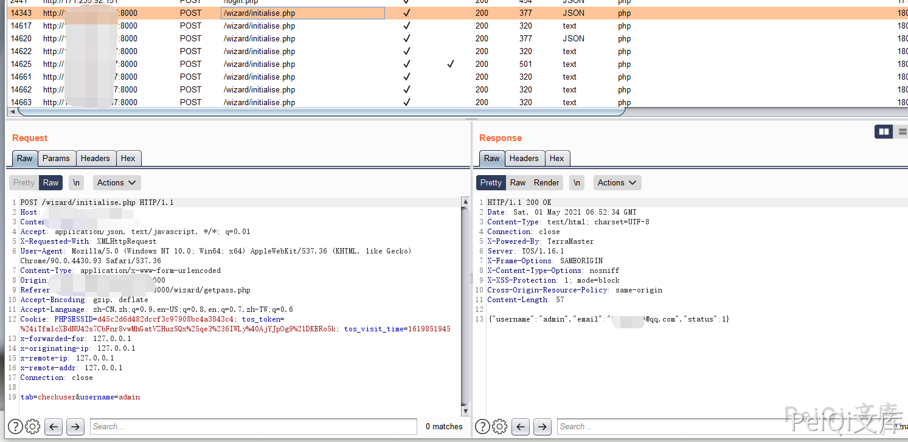Click the response panel help question-mark icon
The image size is (908, 442).
[x=482, y=426]
